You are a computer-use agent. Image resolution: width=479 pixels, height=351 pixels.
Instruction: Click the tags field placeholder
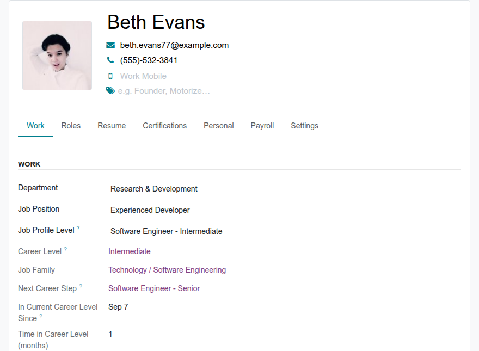(x=164, y=91)
